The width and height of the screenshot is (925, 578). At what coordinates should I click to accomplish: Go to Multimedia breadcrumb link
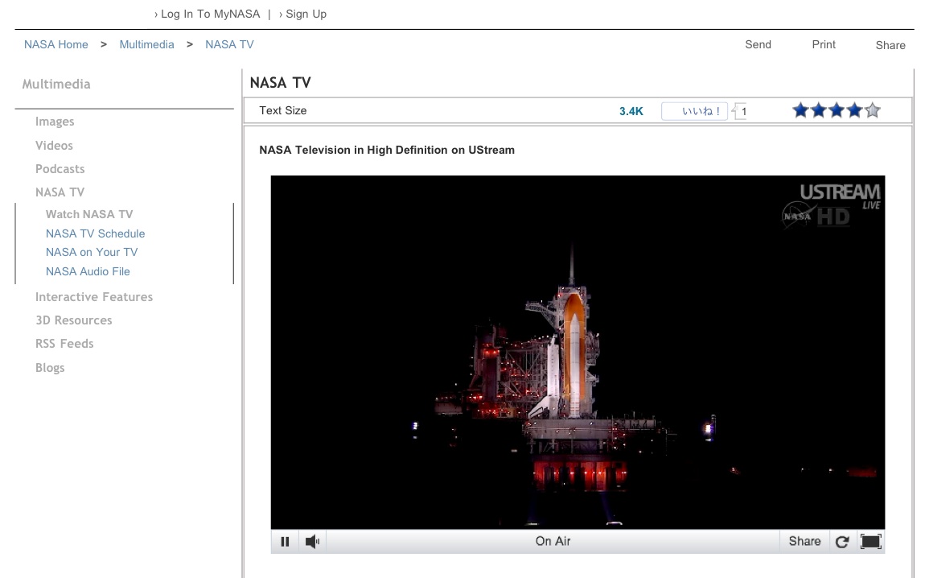tap(147, 44)
